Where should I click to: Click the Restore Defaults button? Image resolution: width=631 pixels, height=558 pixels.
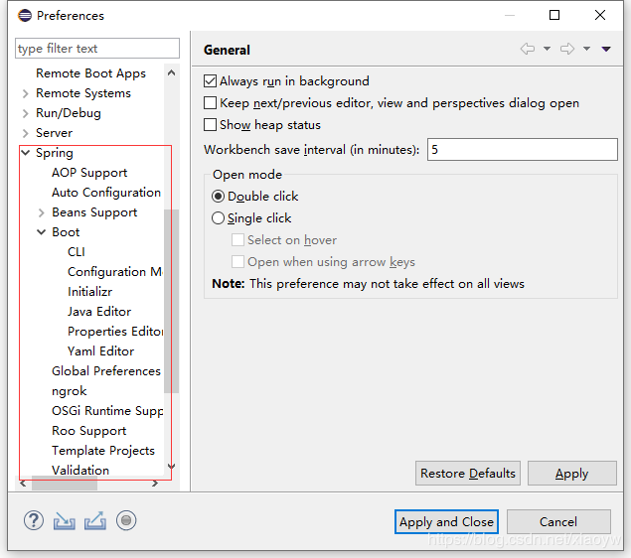468,474
